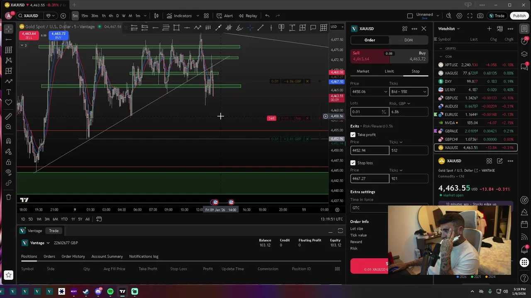
Task: Click the Publish button
Action: coord(519,16)
